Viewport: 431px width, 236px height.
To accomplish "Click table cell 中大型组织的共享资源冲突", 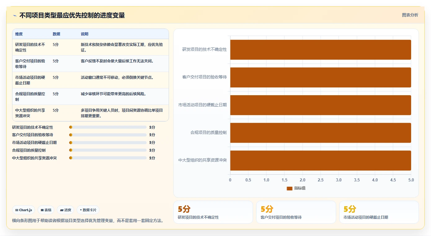I will coord(30,113).
